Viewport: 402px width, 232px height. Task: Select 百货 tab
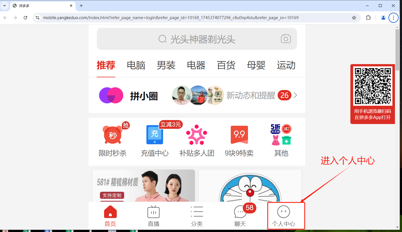(x=226, y=65)
